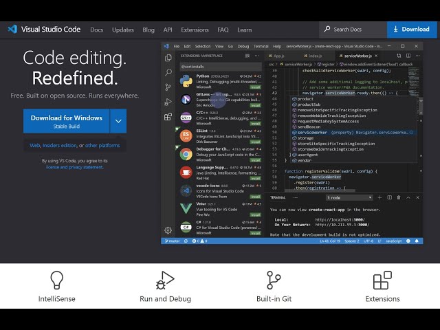Open the editor more actions ellipsis at top right

(418, 56)
